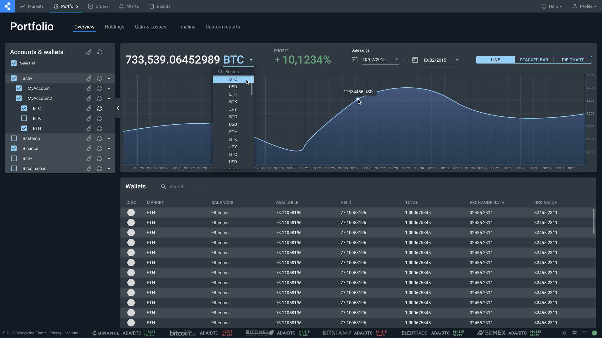The height and width of the screenshot is (338, 602).
Task: Expand the Bitcoin.co.id account arrow
Action: 109,168
